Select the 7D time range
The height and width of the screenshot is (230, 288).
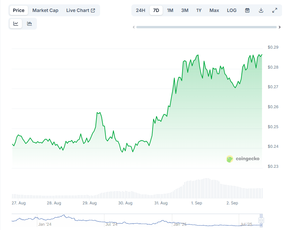(156, 10)
